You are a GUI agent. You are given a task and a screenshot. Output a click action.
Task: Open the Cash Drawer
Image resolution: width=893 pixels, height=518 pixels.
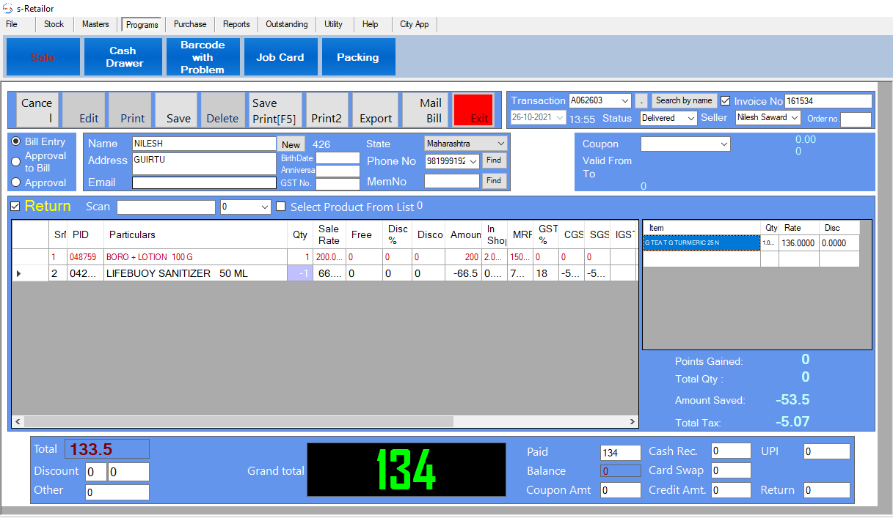(124, 57)
